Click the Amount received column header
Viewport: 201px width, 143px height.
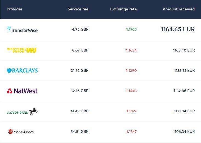[x=179, y=9]
